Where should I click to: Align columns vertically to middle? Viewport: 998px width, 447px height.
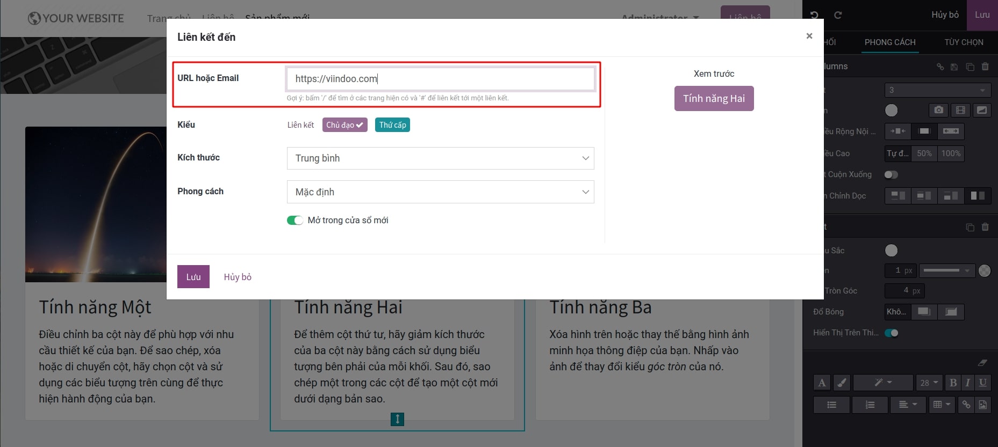[x=924, y=195]
